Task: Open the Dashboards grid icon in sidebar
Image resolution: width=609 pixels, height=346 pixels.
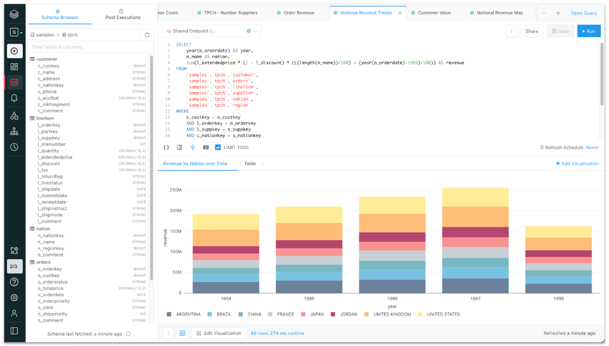Action: point(14,67)
